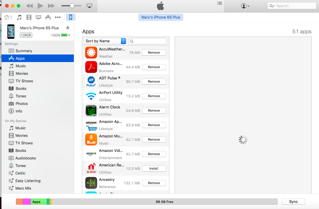Remove the AccuWeather app

[x=154, y=52]
